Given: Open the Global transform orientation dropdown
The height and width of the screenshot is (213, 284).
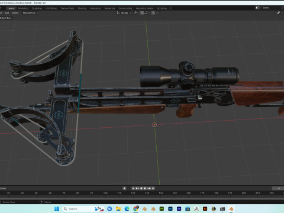Looking at the screenshot, I should 124,13.
